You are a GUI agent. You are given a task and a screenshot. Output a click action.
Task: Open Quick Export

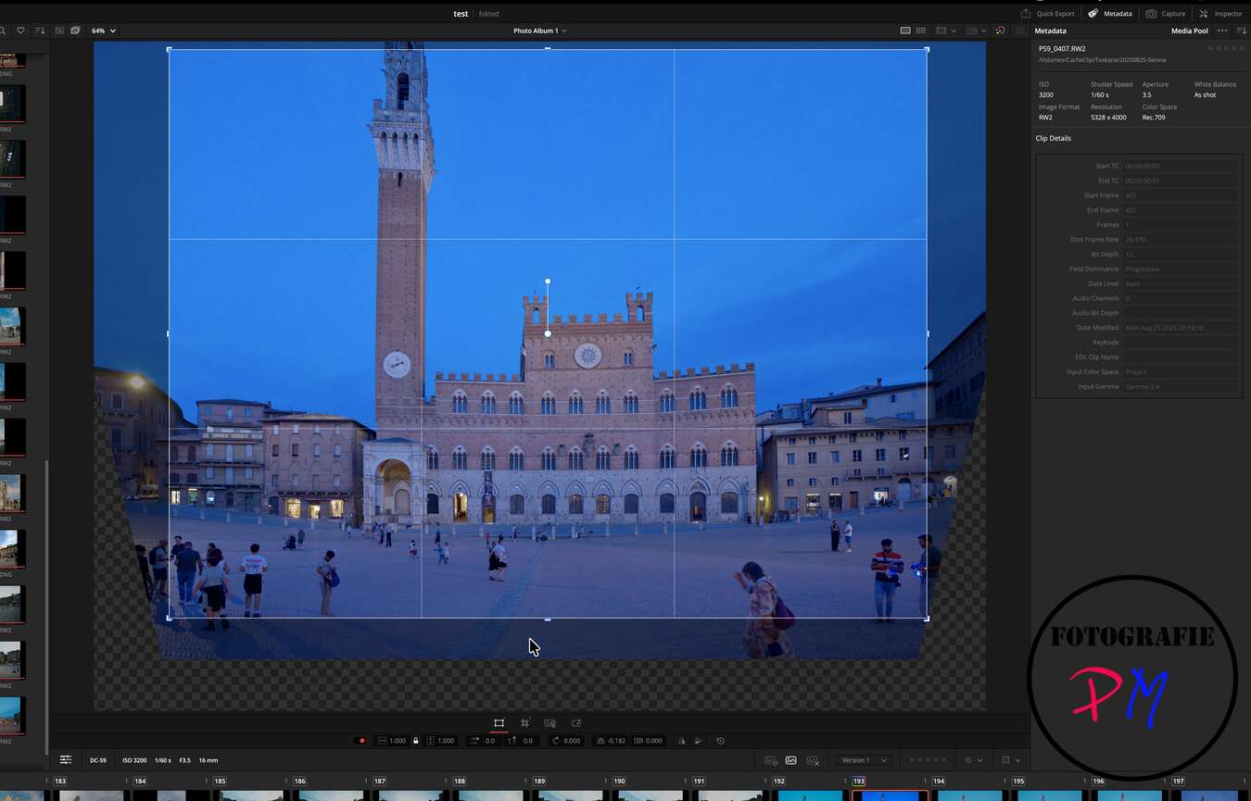tap(1047, 14)
